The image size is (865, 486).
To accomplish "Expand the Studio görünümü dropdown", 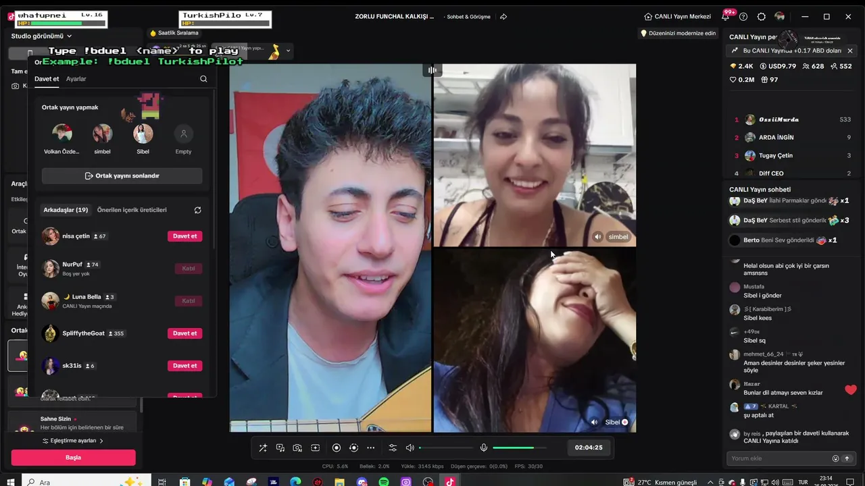I will (x=42, y=36).
